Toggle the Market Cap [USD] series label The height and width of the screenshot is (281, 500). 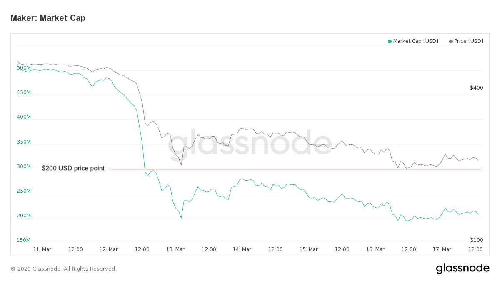(x=415, y=41)
